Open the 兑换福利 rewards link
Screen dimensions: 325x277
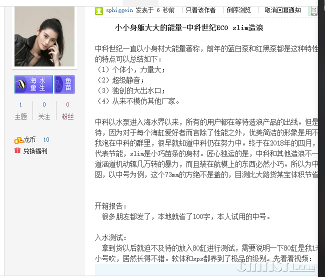(x=35, y=151)
